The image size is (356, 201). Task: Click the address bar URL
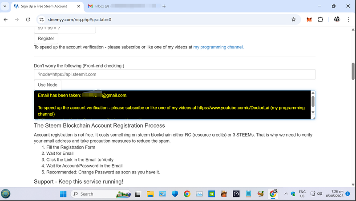click(80, 20)
